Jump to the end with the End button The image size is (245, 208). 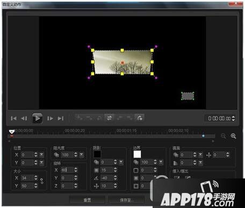(61, 118)
